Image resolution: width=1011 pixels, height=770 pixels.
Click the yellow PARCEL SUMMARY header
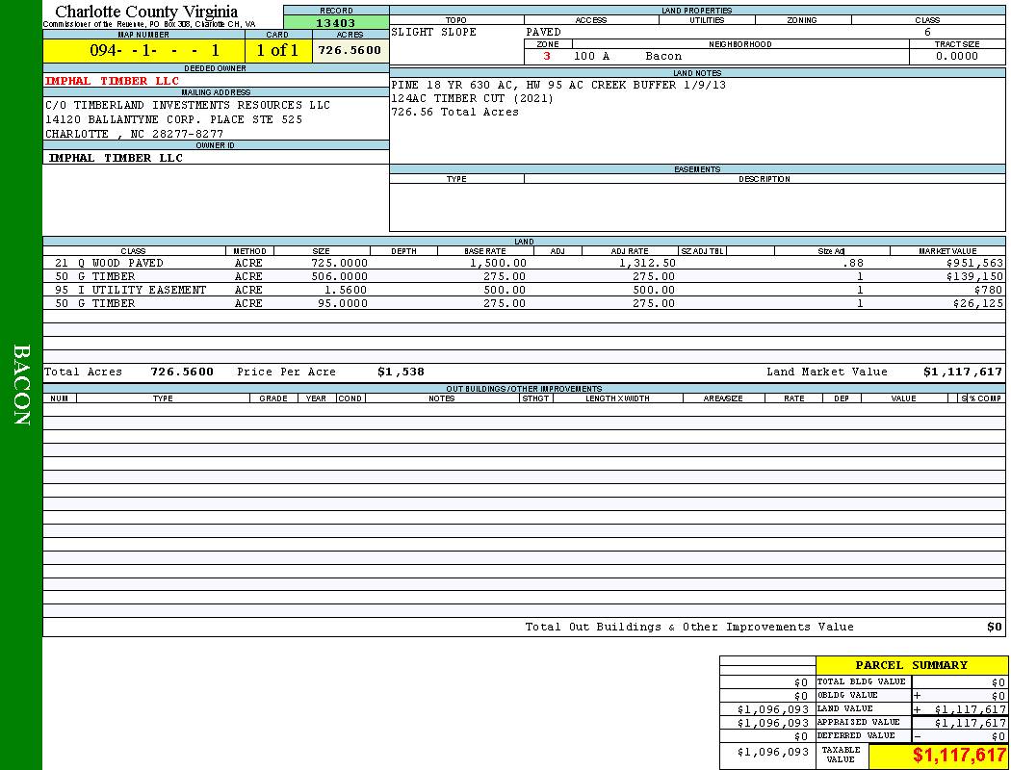pyautogui.click(x=911, y=665)
